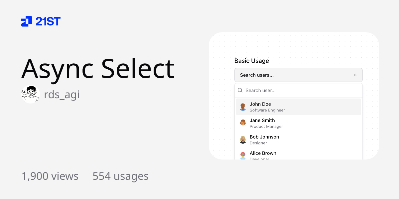Click the "Async Select" title
Image resolution: width=399 pixels, height=199 pixels.
pyautogui.click(x=98, y=68)
